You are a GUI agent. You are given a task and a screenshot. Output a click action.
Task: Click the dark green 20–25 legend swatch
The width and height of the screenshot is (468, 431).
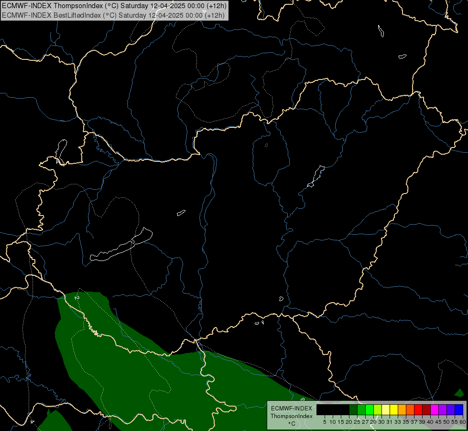click(x=353, y=409)
